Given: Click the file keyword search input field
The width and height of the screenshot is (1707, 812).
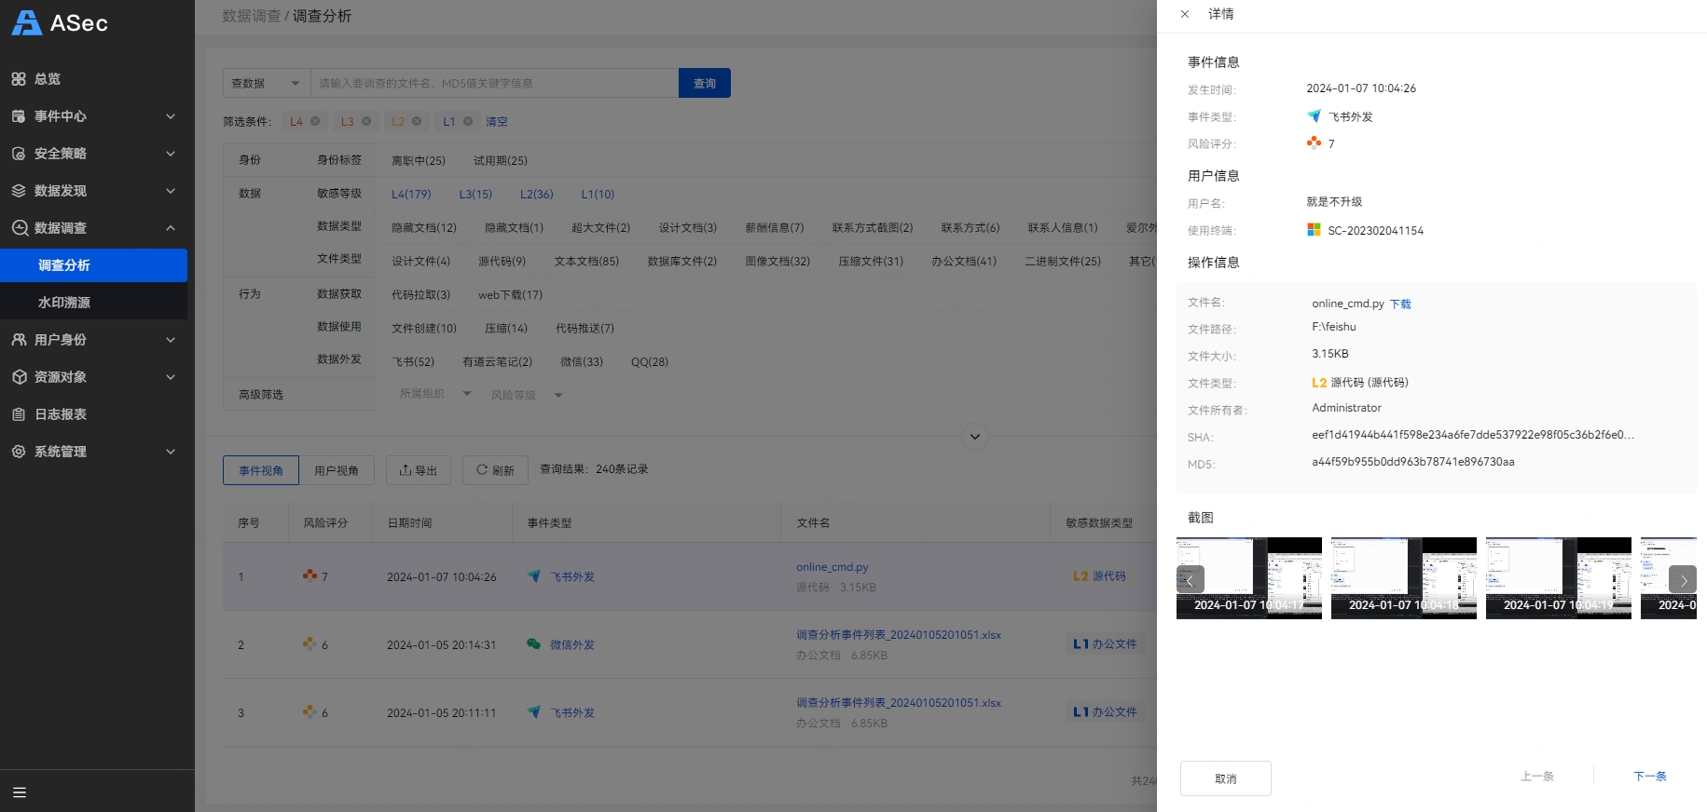Looking at the screenshot, I should 494,83.
